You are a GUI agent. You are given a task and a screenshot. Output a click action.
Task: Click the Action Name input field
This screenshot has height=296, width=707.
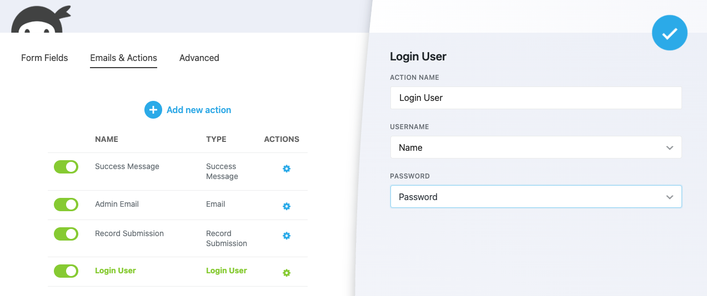tap(536, 98)
